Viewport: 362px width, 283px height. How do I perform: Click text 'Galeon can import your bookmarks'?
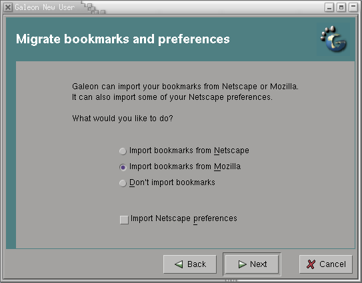137,87
